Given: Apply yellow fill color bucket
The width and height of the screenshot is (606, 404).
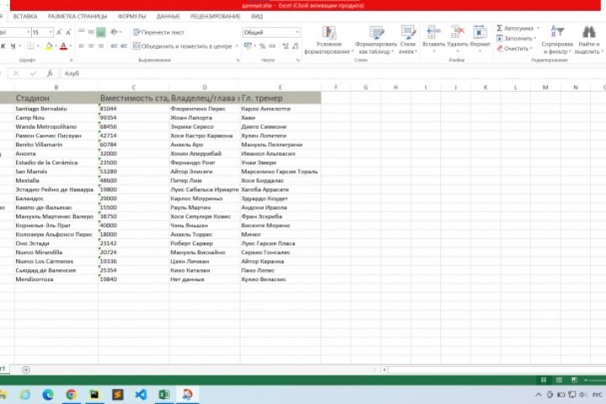Looking at the screenshot, I should [49, 46].
